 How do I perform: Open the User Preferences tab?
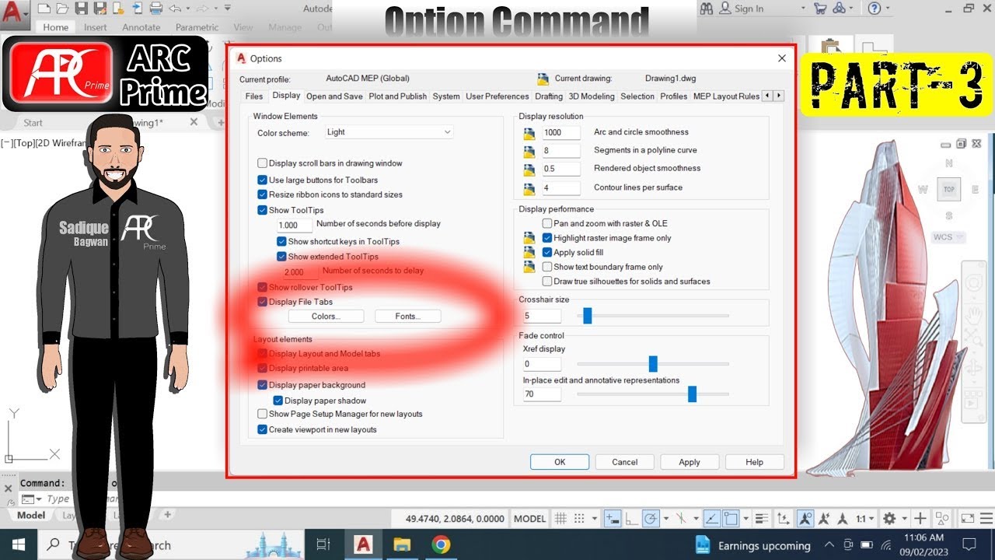[497, 96]
